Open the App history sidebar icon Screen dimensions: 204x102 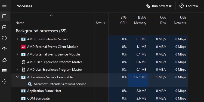coord(4,38)
